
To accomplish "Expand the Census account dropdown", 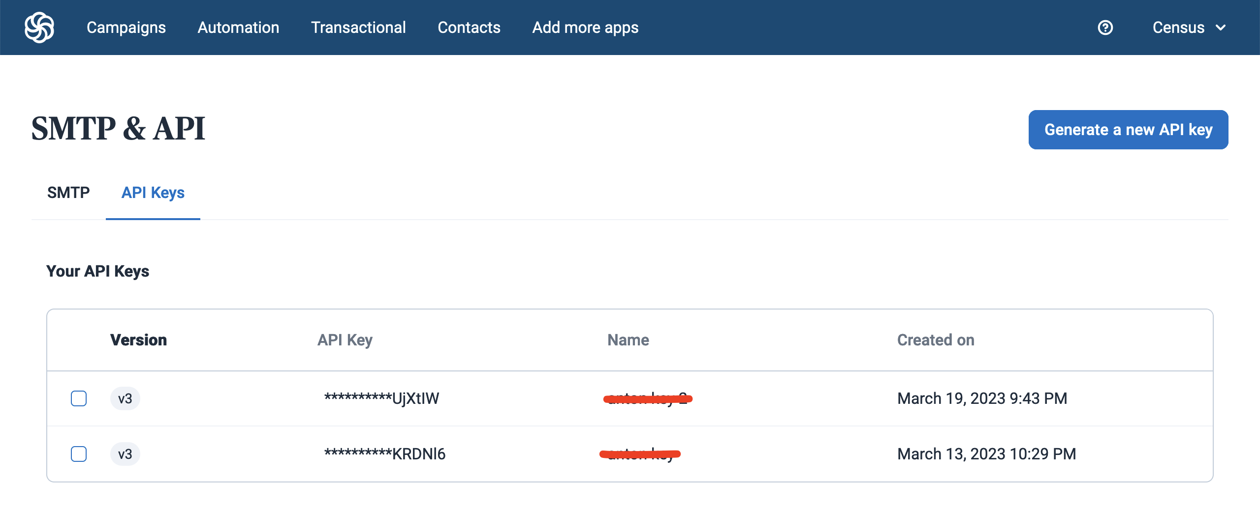I will pos(1189,28).
